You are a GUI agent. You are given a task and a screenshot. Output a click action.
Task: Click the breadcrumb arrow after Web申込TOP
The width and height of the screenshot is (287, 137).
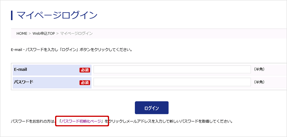coord(57,33)
